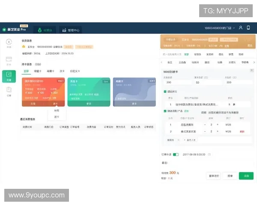257x206 pixels.
Task: Click the bar chart management center icon
Action: pyautogui.click(x=64, y=30)
